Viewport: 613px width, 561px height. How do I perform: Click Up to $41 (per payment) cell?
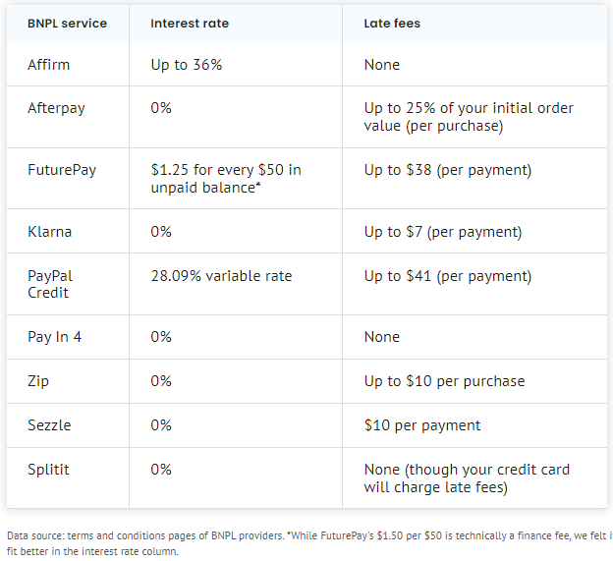(x=448, y=276)
